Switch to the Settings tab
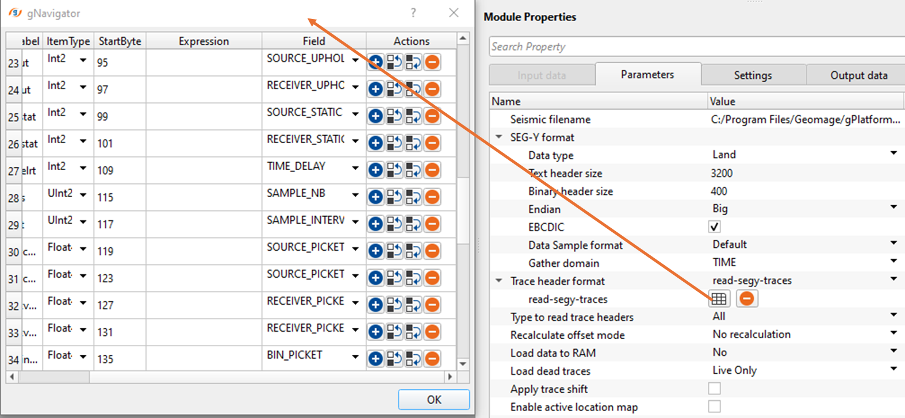This screenshot has height=418, width=905. (753, 75)
